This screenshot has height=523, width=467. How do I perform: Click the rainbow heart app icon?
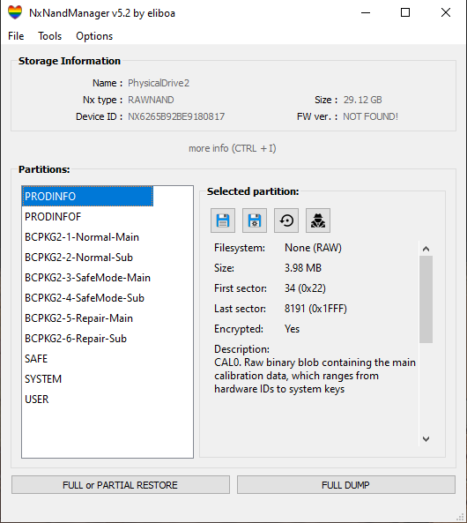[15, 12]
